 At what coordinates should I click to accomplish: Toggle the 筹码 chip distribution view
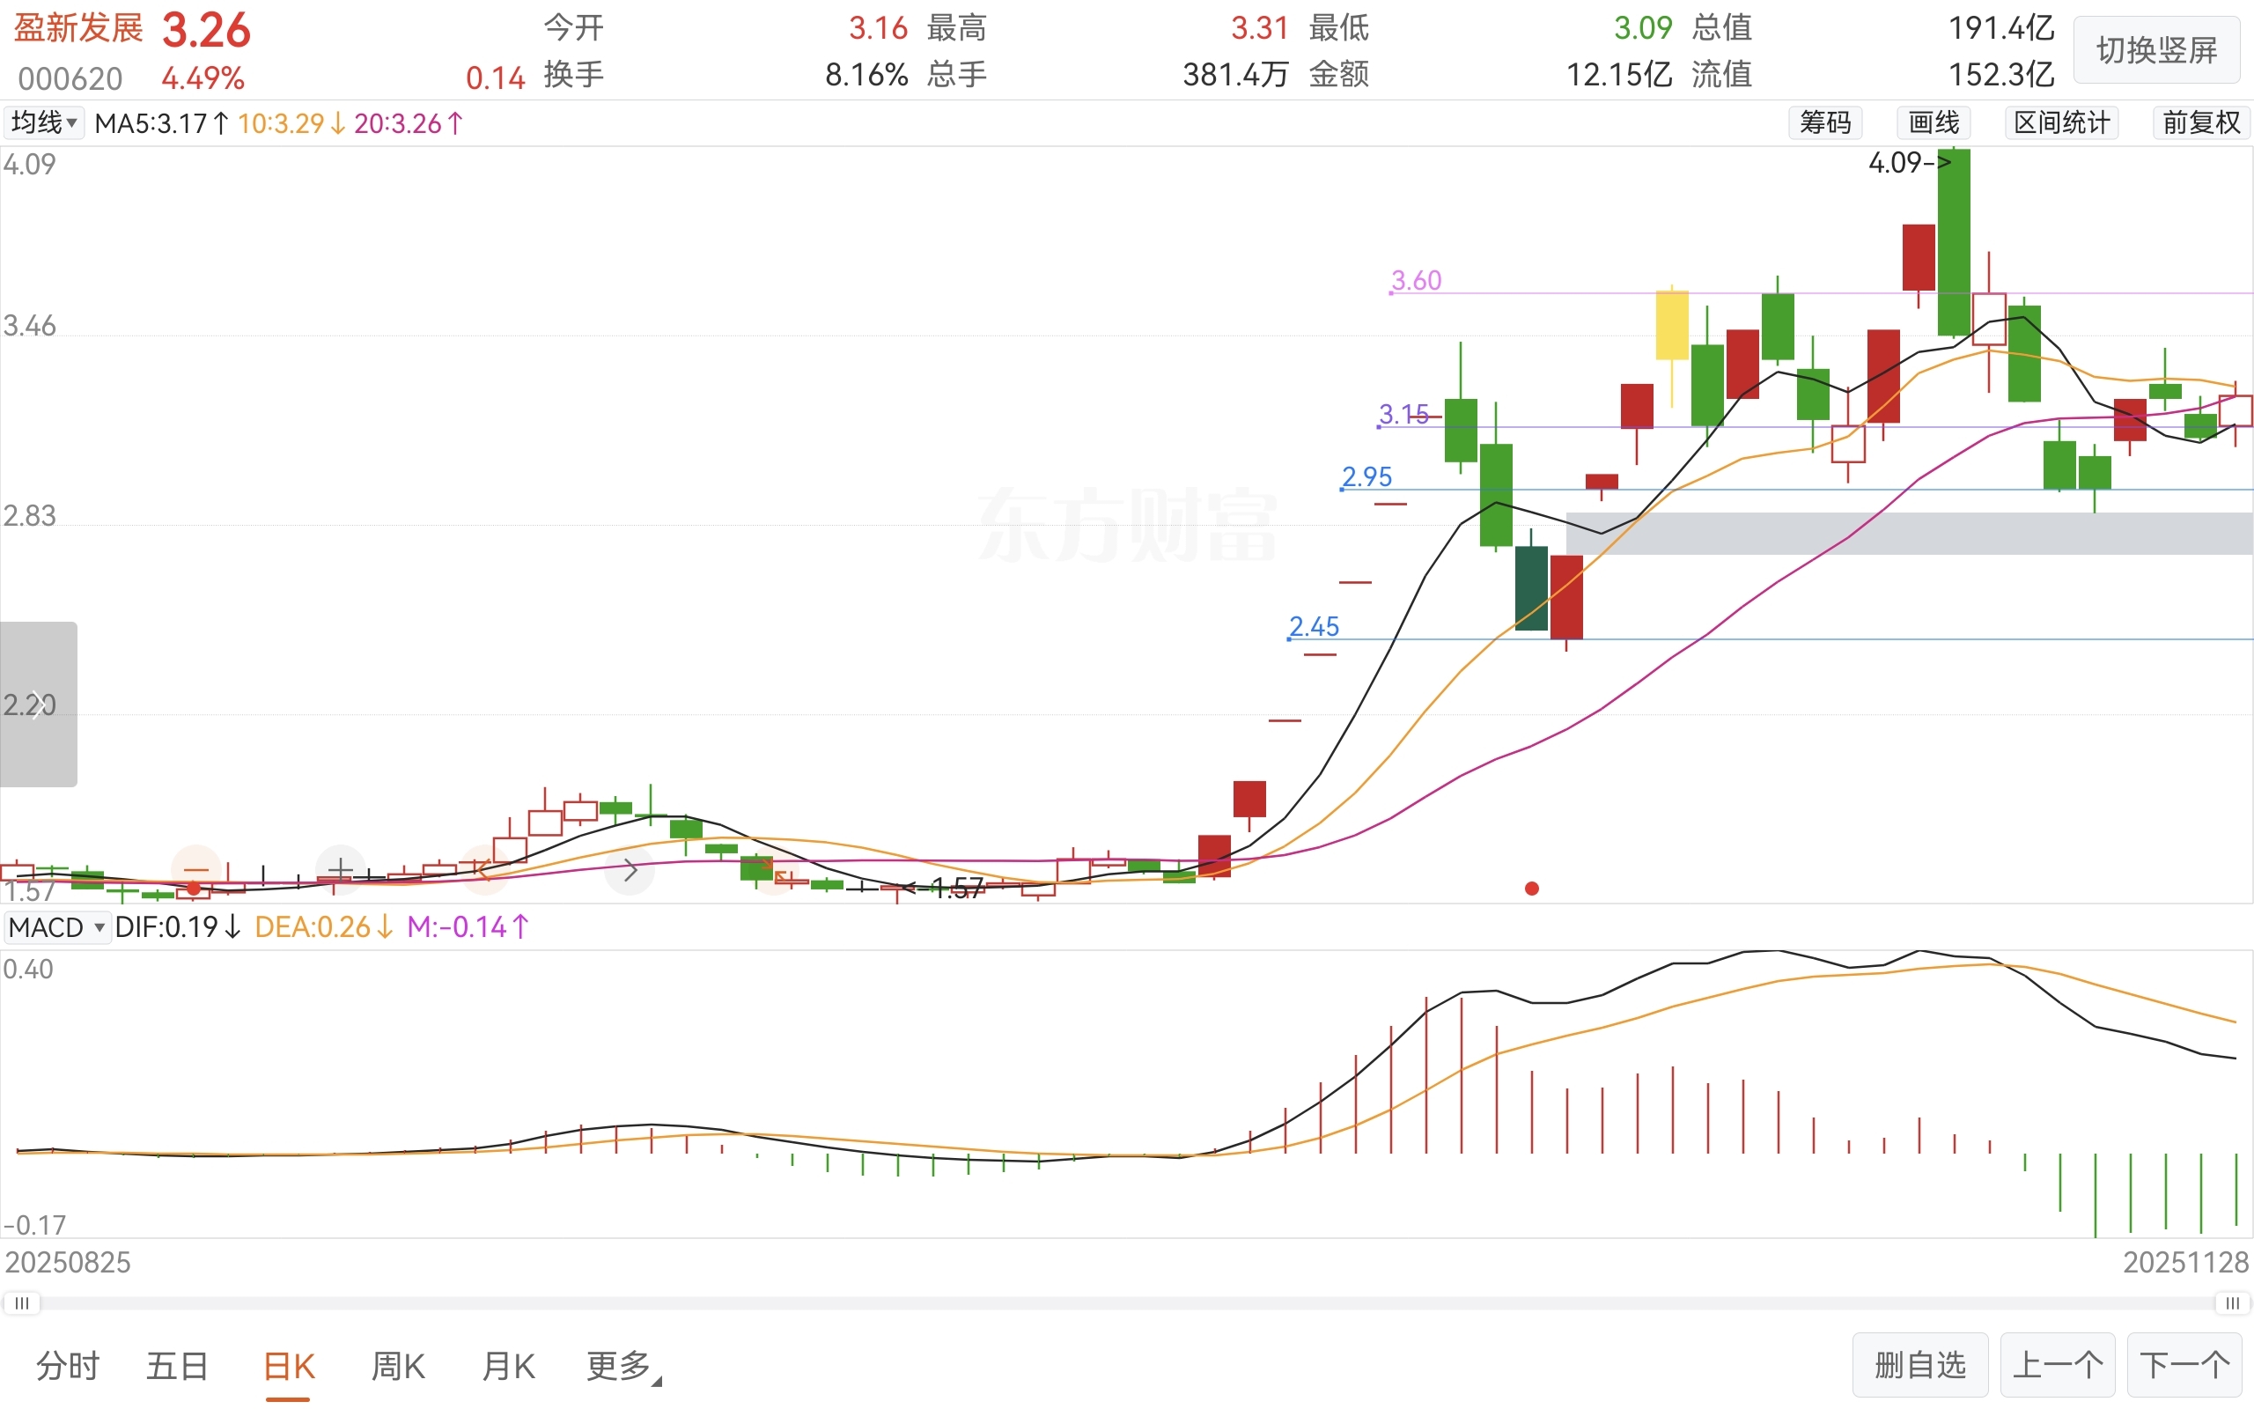pos(1824,123)
